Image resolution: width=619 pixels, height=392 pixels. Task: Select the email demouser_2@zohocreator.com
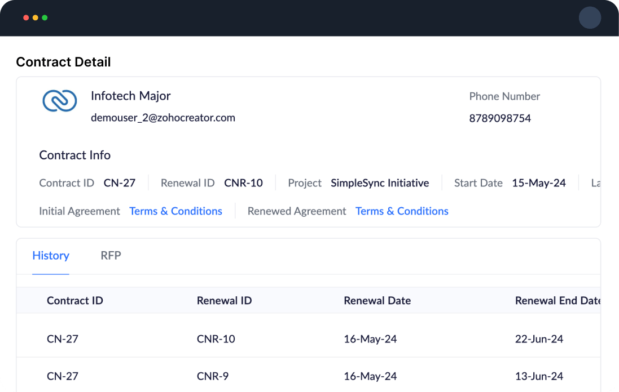click(x=163, y=118)
